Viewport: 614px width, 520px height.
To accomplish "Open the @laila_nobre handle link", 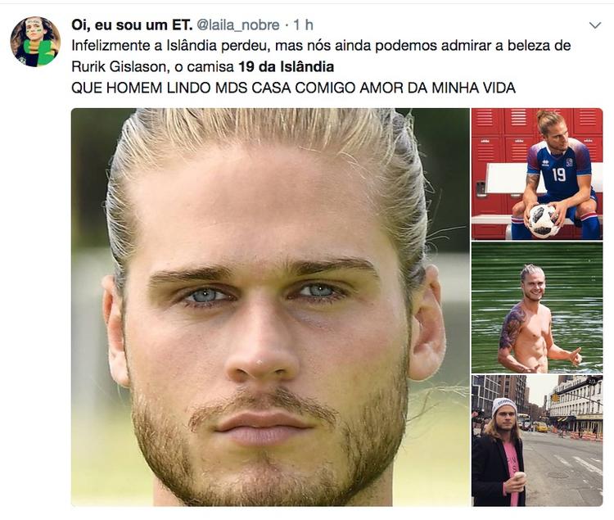I will (238, 25).
